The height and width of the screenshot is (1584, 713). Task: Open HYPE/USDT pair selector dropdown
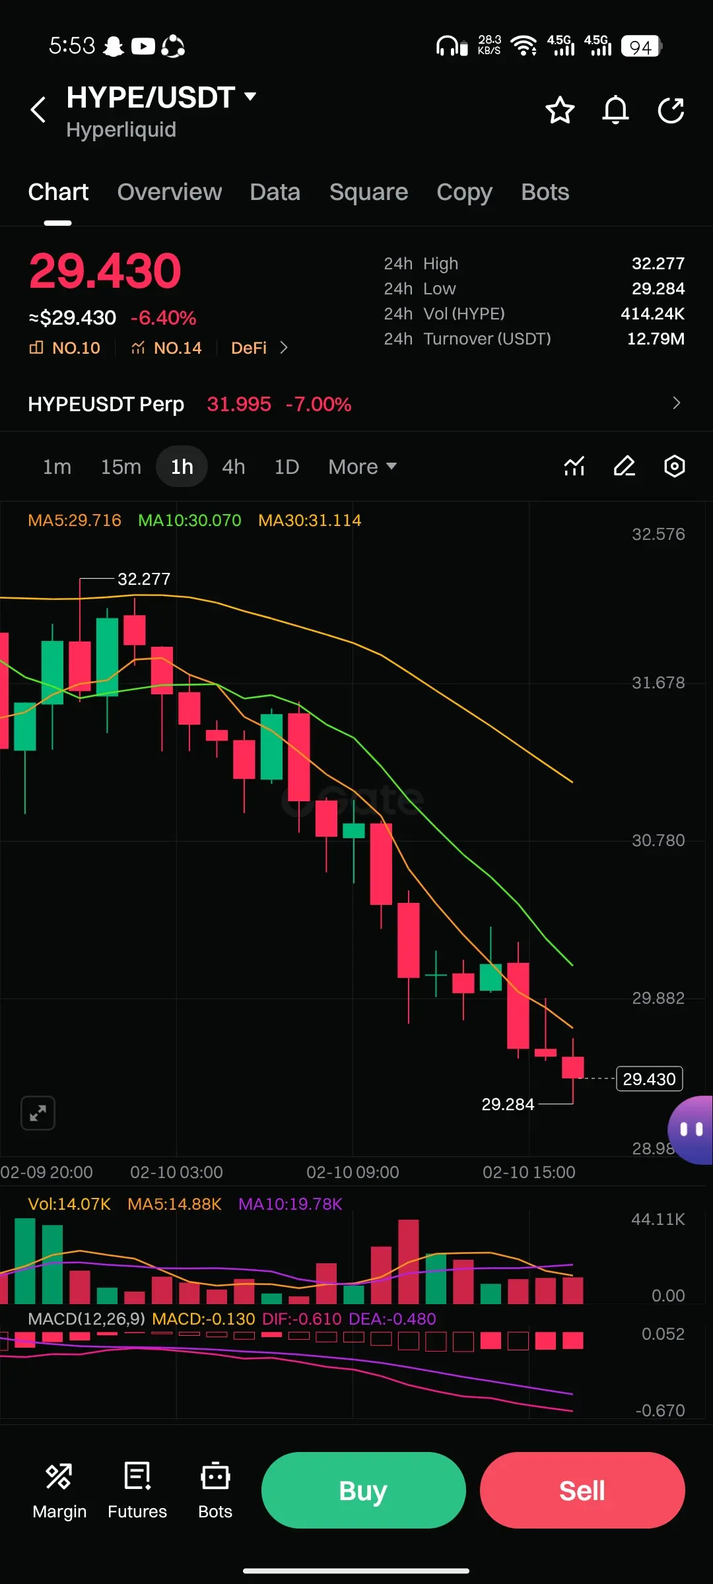(250, 96)
